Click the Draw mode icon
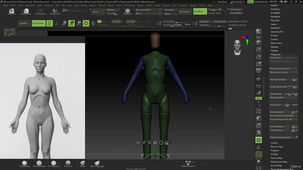Viewport: 303px width, 170px height. point(57,23)
